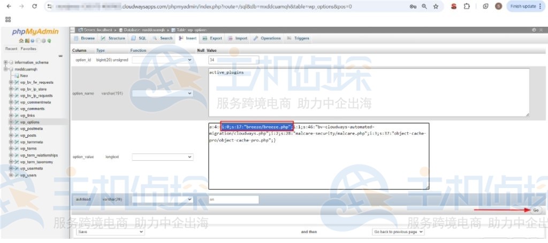Click New table link in tree
The width and height of the screenshot is (548, 243).
24,76
